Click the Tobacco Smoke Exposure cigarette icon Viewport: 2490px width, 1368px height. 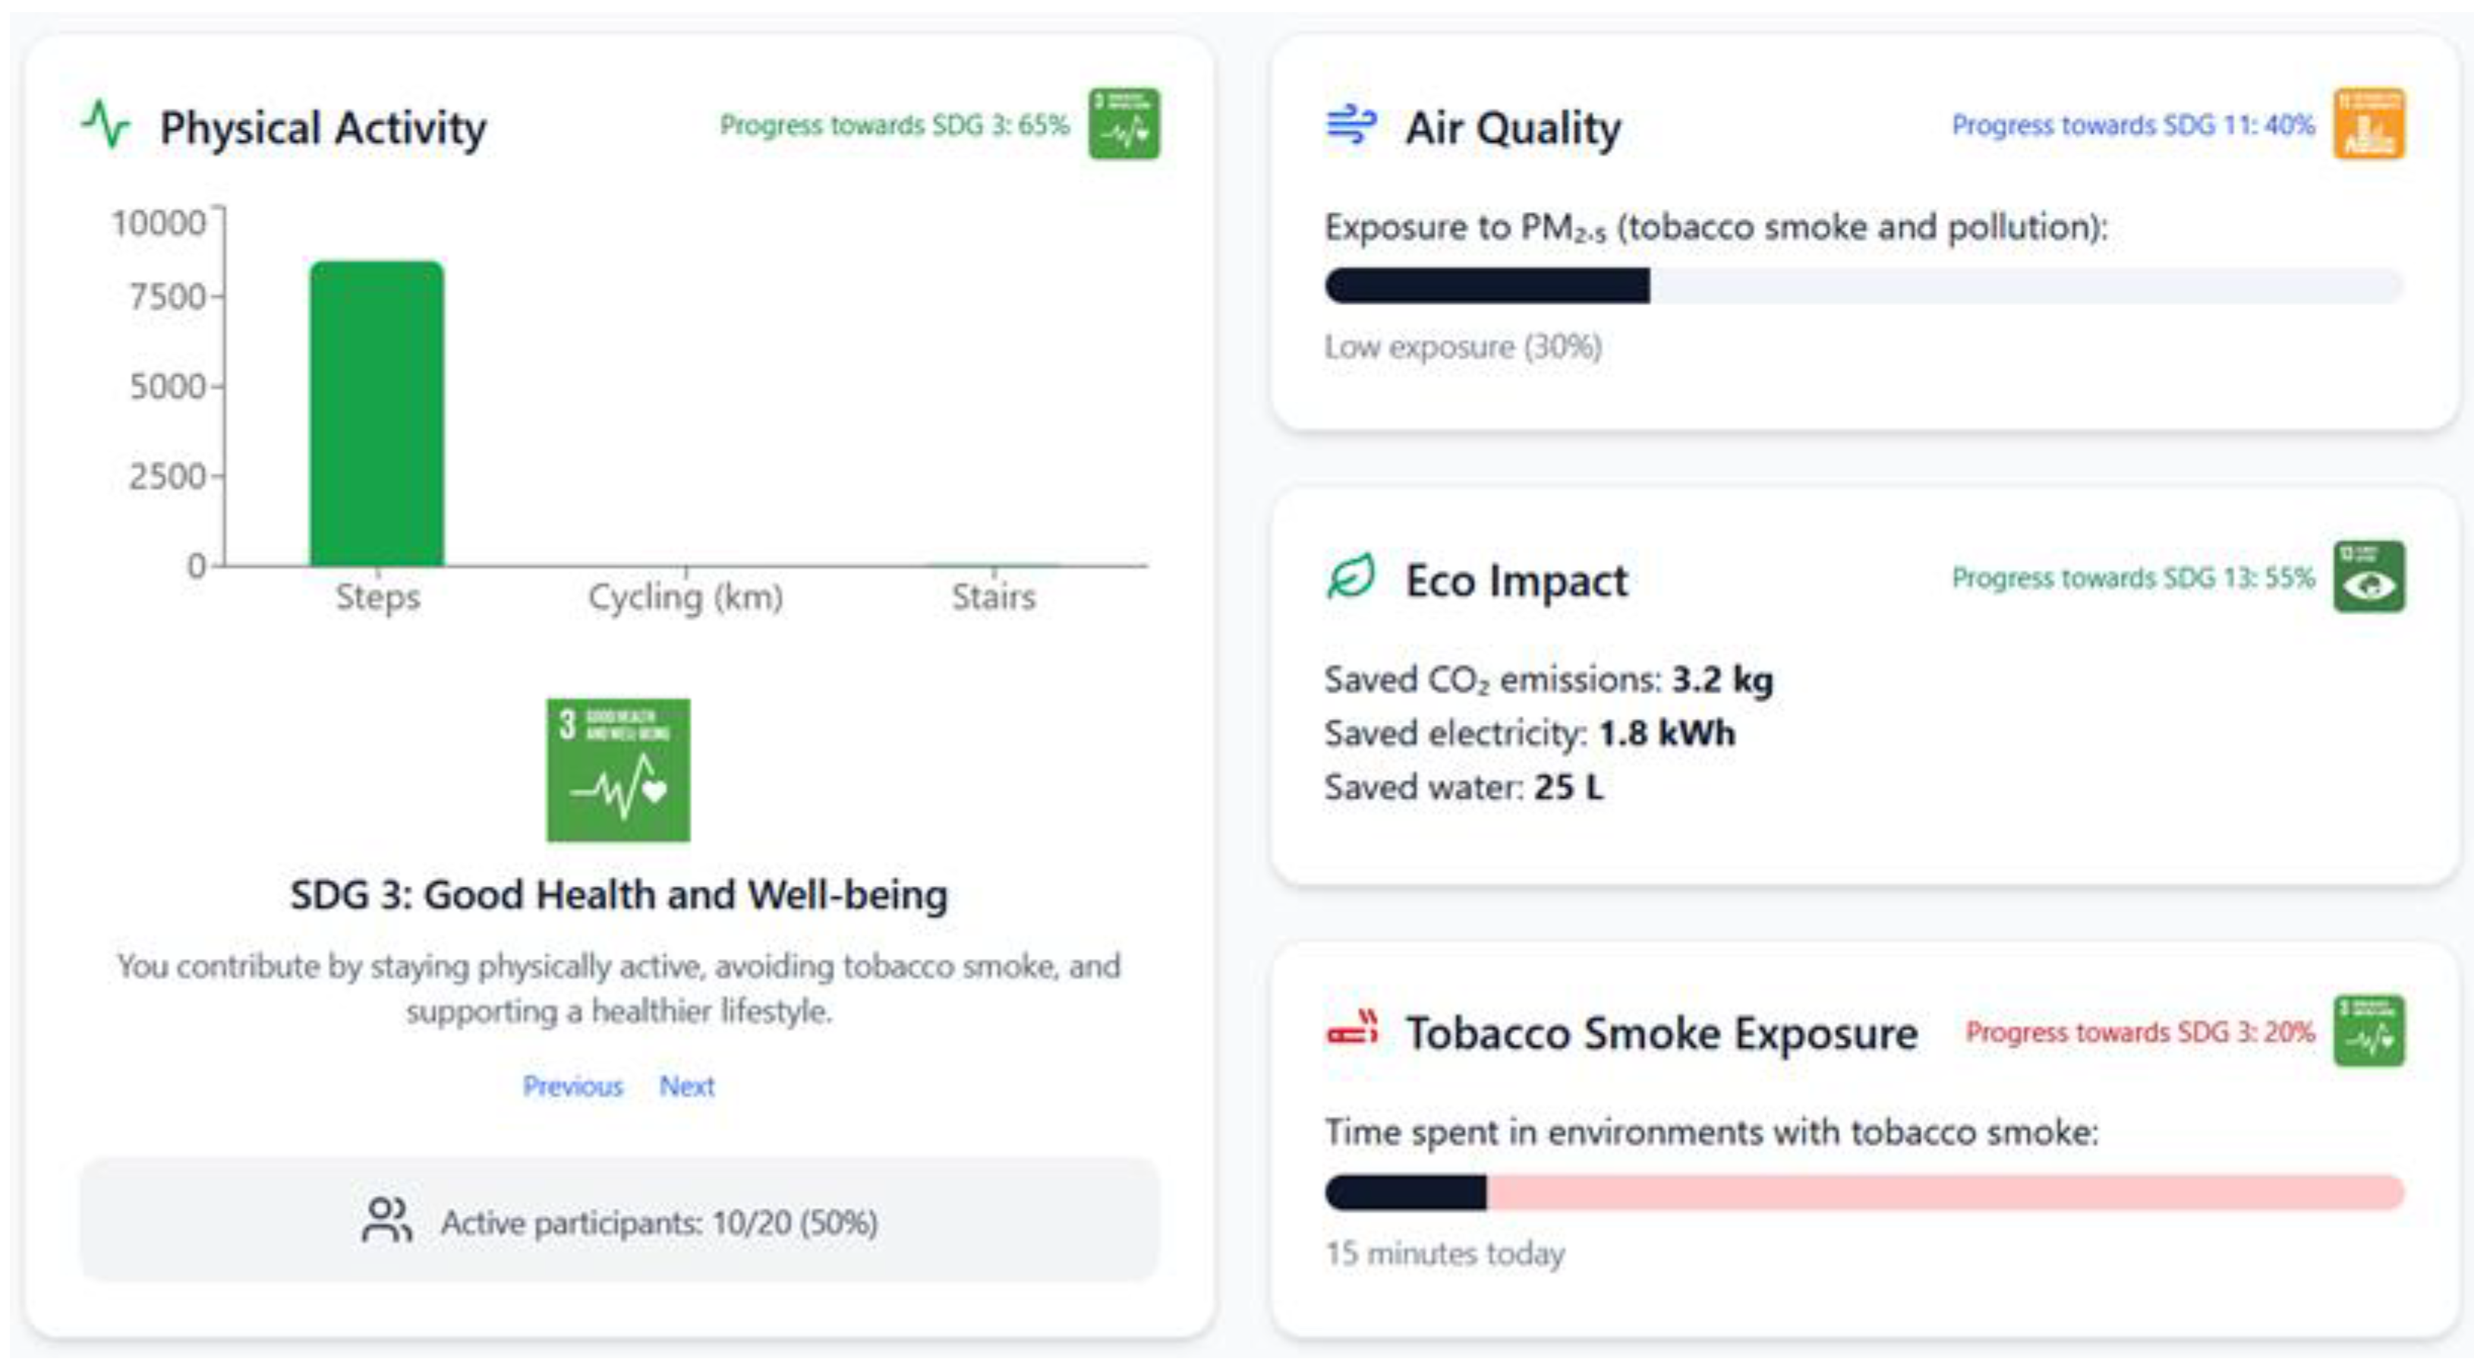1351,1029
